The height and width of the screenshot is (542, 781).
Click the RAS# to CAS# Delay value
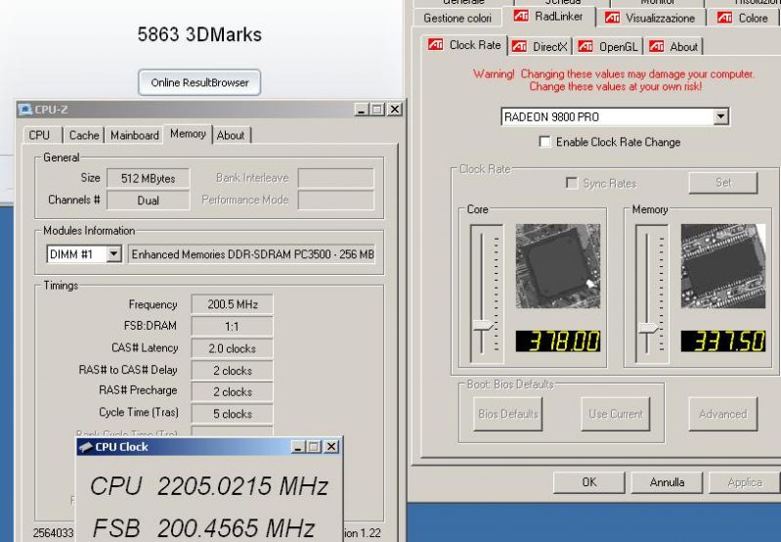(x=232, y=371)
